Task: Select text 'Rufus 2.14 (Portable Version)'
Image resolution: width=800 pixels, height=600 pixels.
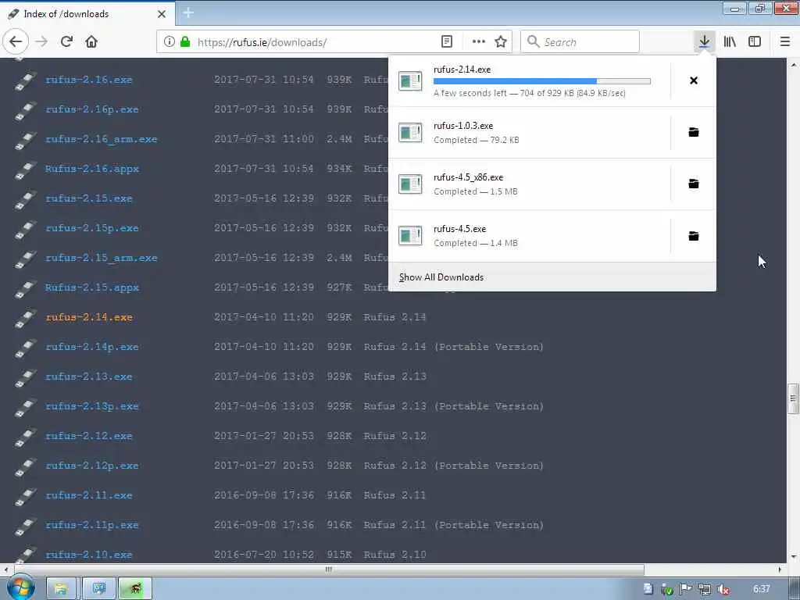Action: (x=454, y=347)
